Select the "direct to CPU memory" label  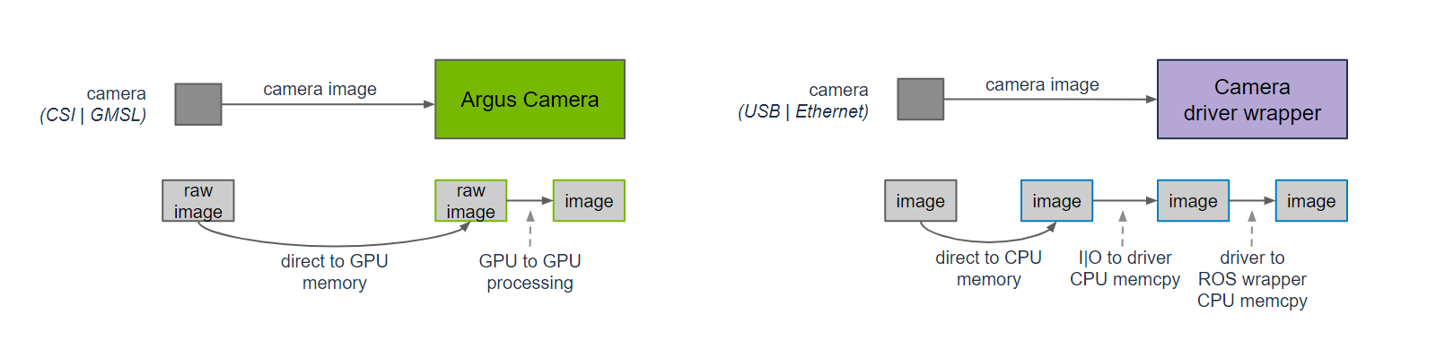[x=988, y=268]
